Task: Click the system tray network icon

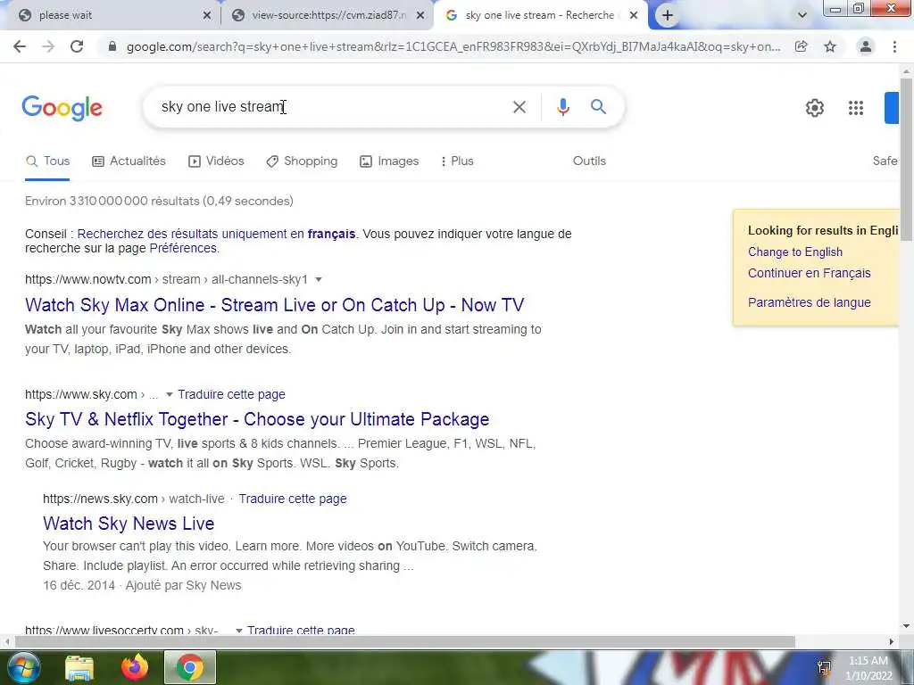Action: click(x=824, y=667)
